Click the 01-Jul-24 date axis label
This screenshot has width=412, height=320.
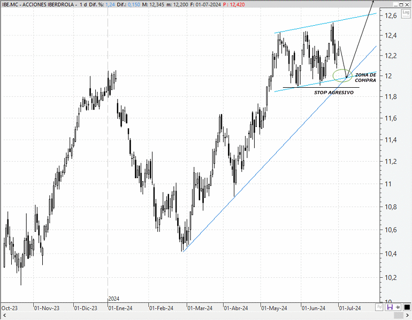coord(350,308)
